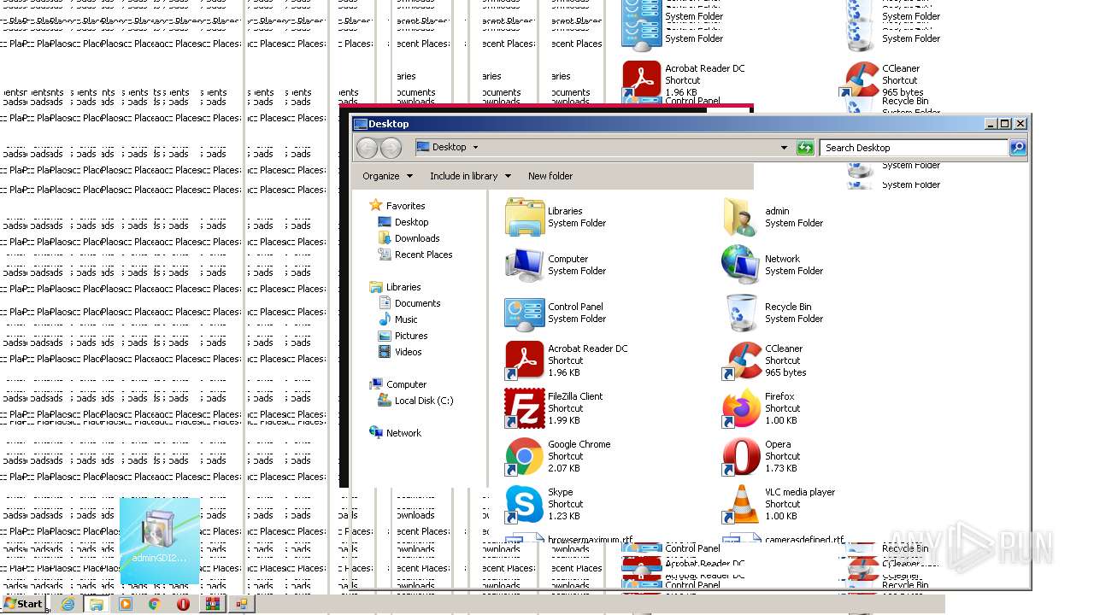Viewport: 1094px width, 615px height.
Task: Click the WinRAR taskbar icon
Action: [212, 604]
